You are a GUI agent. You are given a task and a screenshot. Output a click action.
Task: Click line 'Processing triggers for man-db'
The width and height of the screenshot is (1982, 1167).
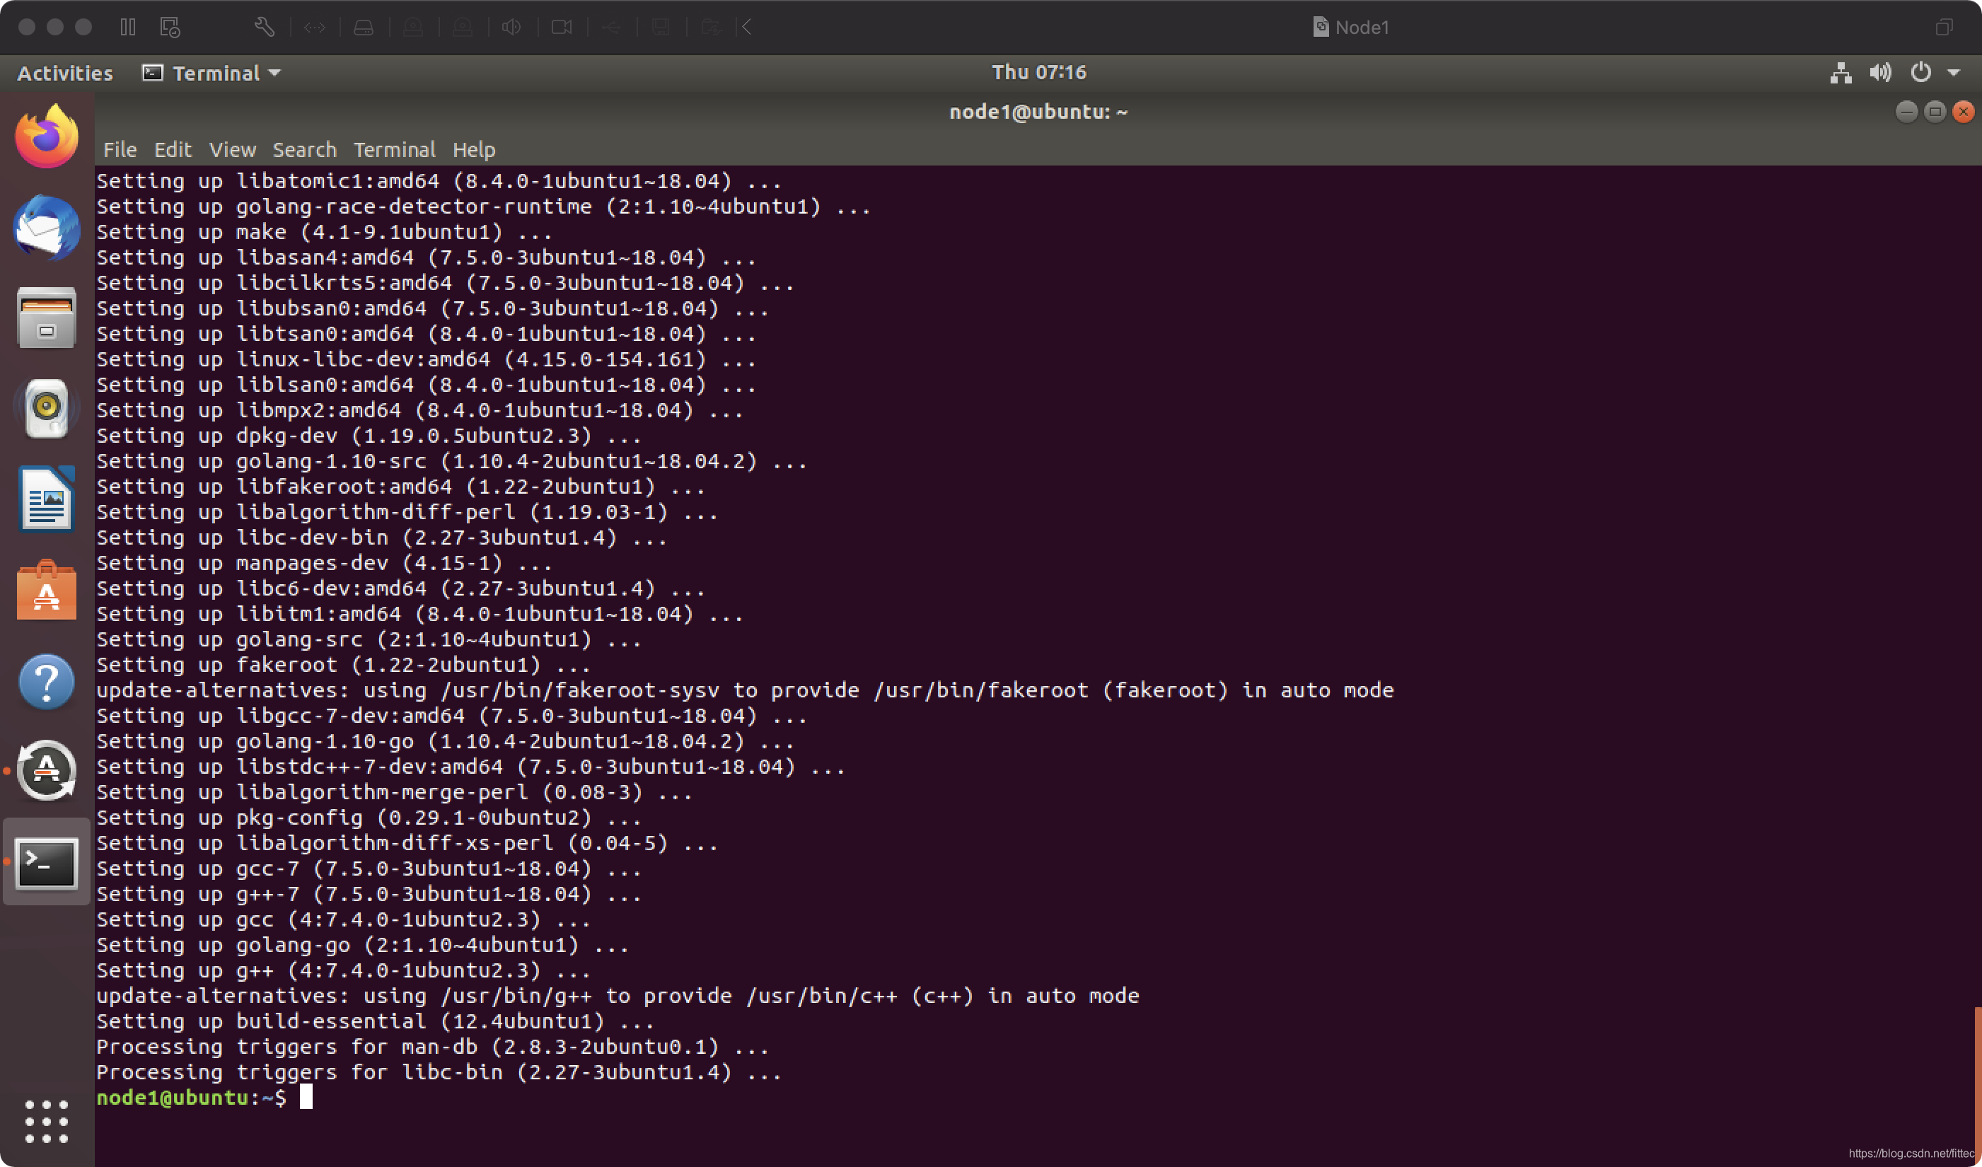pyautogui.click(x=433, y=1047)
